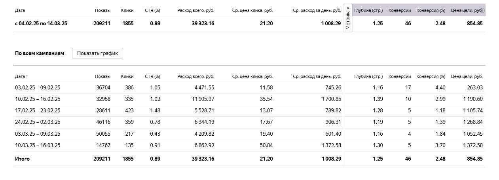The image size is (499, 180).
Task: Click Ср. расход за день lower header
Action: click(317, 76)
